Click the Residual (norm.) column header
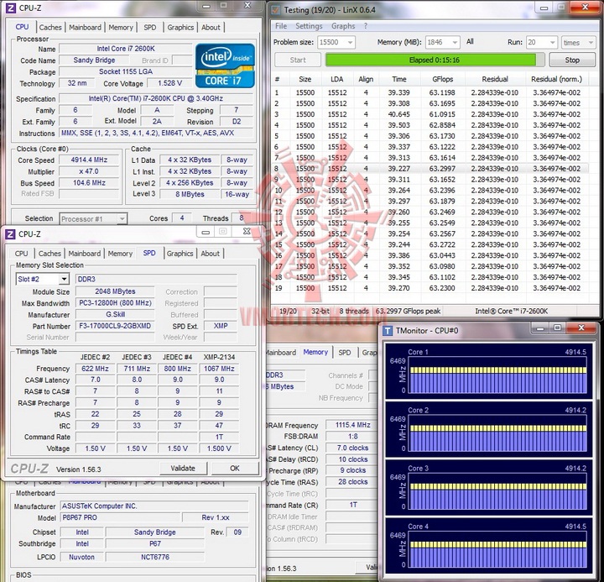 click(x=557, y=79)
